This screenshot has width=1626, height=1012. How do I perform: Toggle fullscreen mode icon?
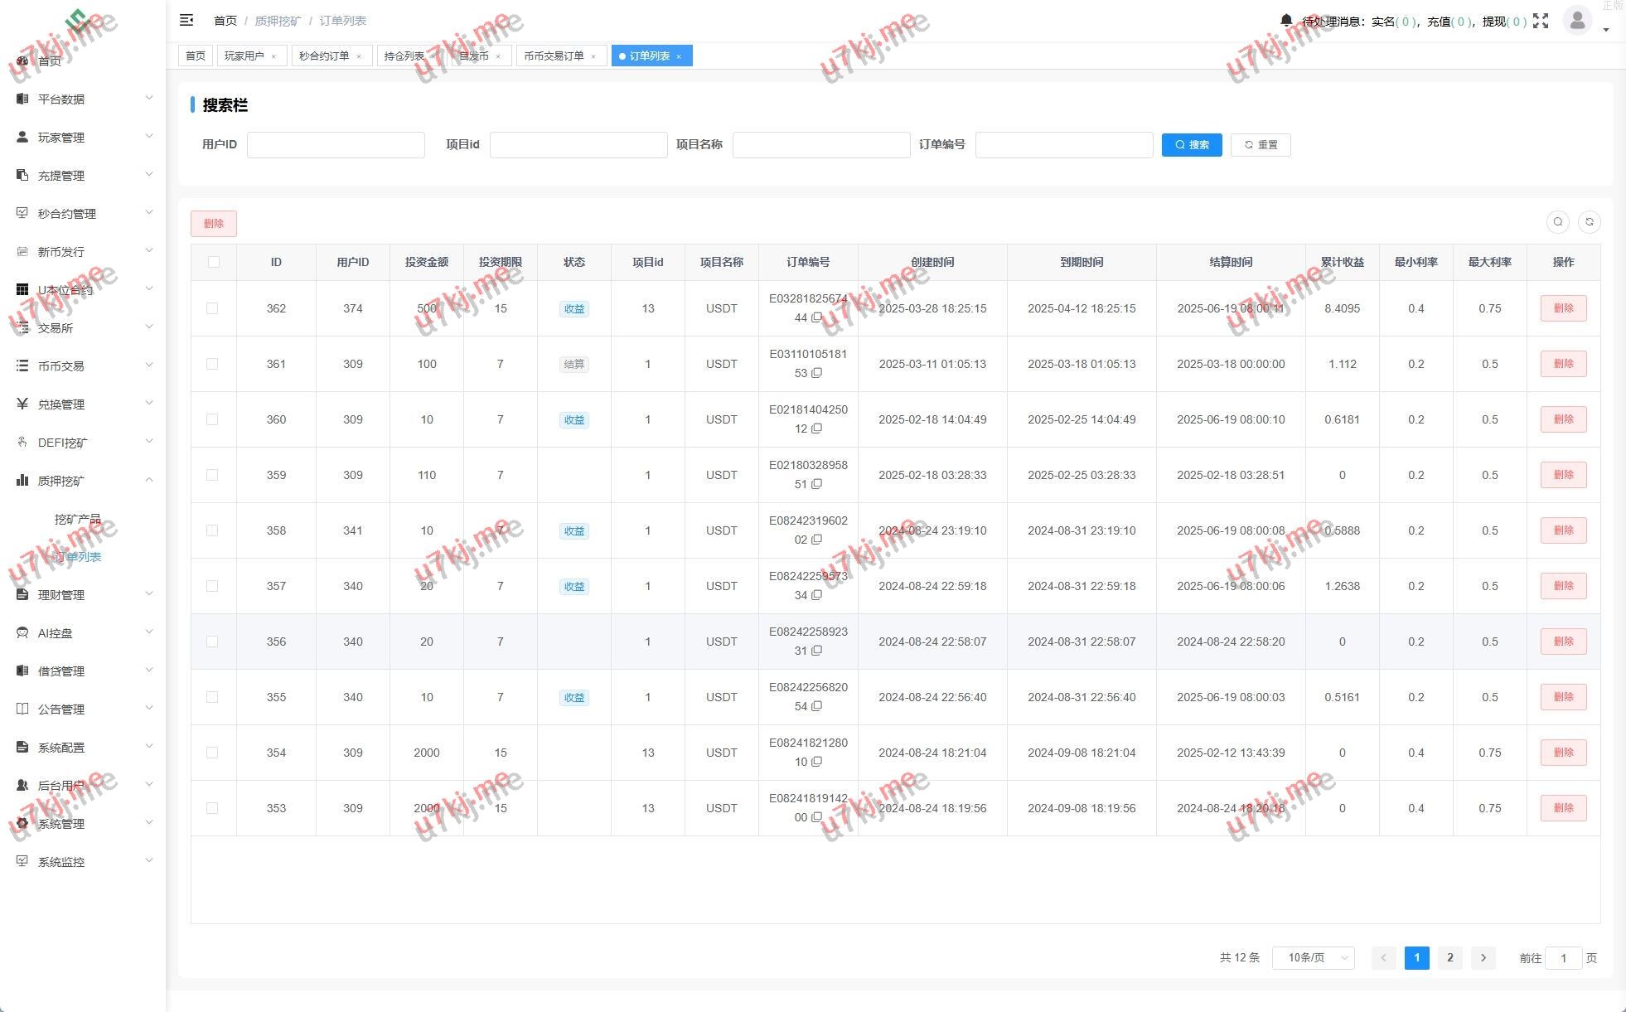[x=1540, y=21]
